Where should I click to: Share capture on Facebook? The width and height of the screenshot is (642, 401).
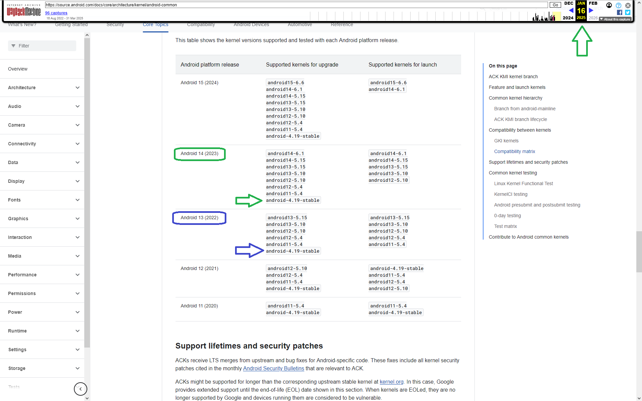pos(620,13)
